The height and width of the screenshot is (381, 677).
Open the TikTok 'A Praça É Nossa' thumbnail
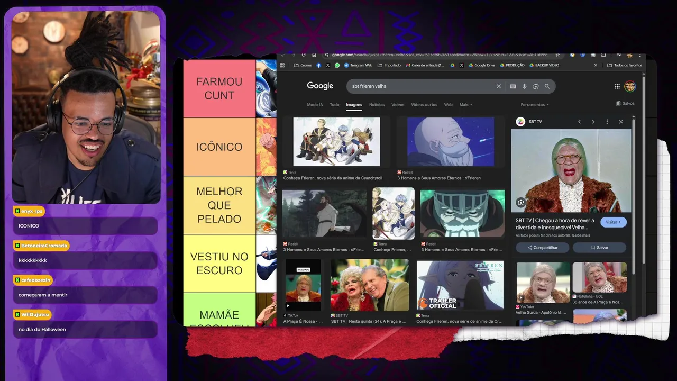pyautogui.click(x=303, y=285)
